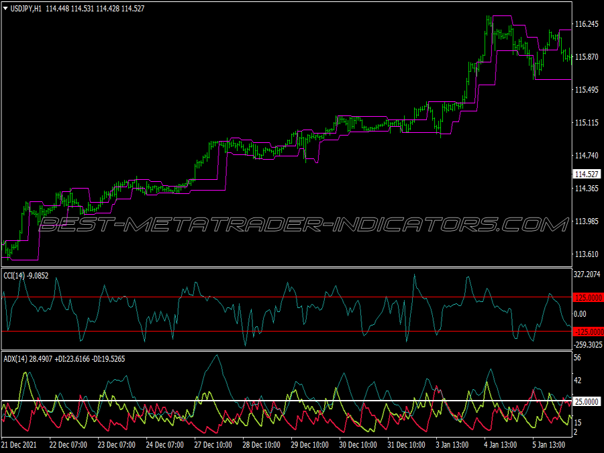The height and width of the screenshot is (453, 604).
Task: Click the 113.610 price scale label
Action: coord(587,254)
